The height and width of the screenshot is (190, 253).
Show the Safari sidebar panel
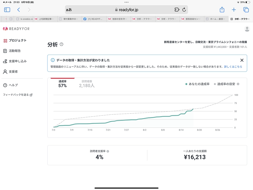(7, 9)
